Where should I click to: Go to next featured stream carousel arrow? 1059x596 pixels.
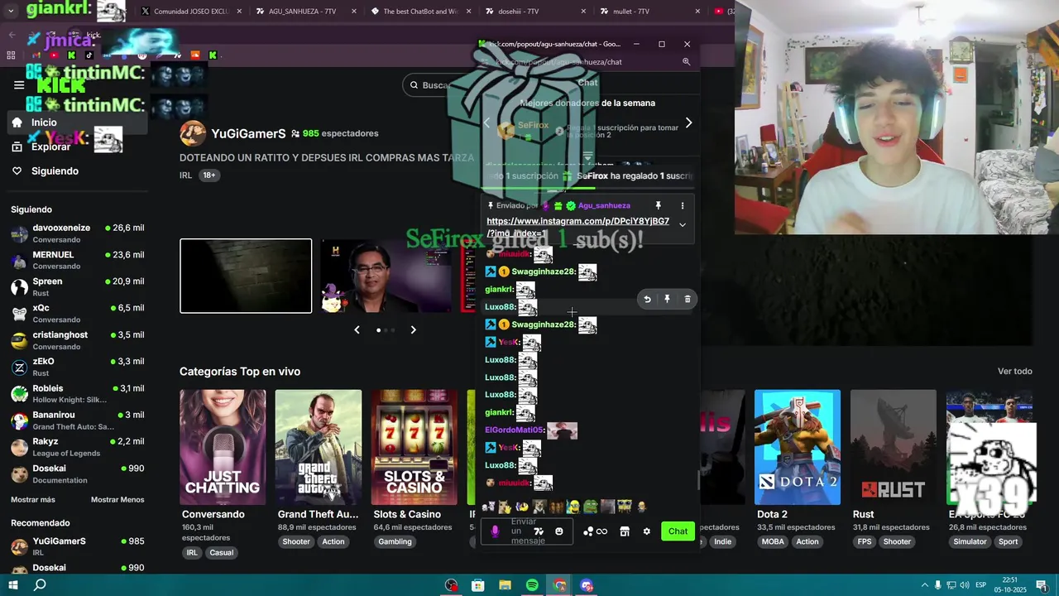click(x=413, y=329)
